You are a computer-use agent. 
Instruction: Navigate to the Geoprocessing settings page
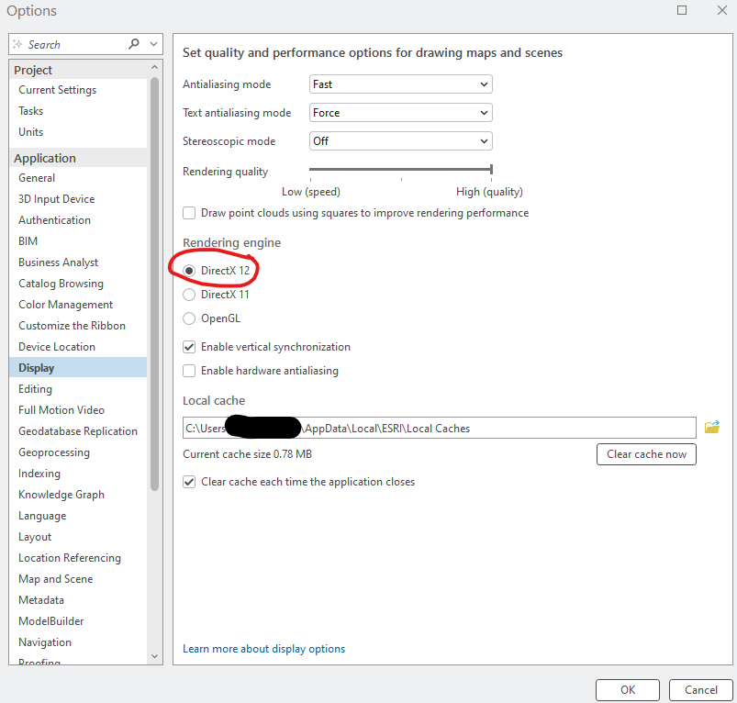pos(53,452)
